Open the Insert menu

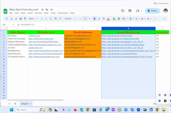point(30,13)
